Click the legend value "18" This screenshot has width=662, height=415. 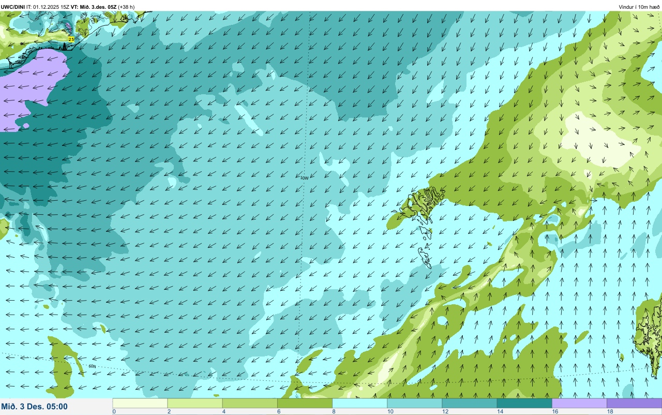[x=610, y=411]
